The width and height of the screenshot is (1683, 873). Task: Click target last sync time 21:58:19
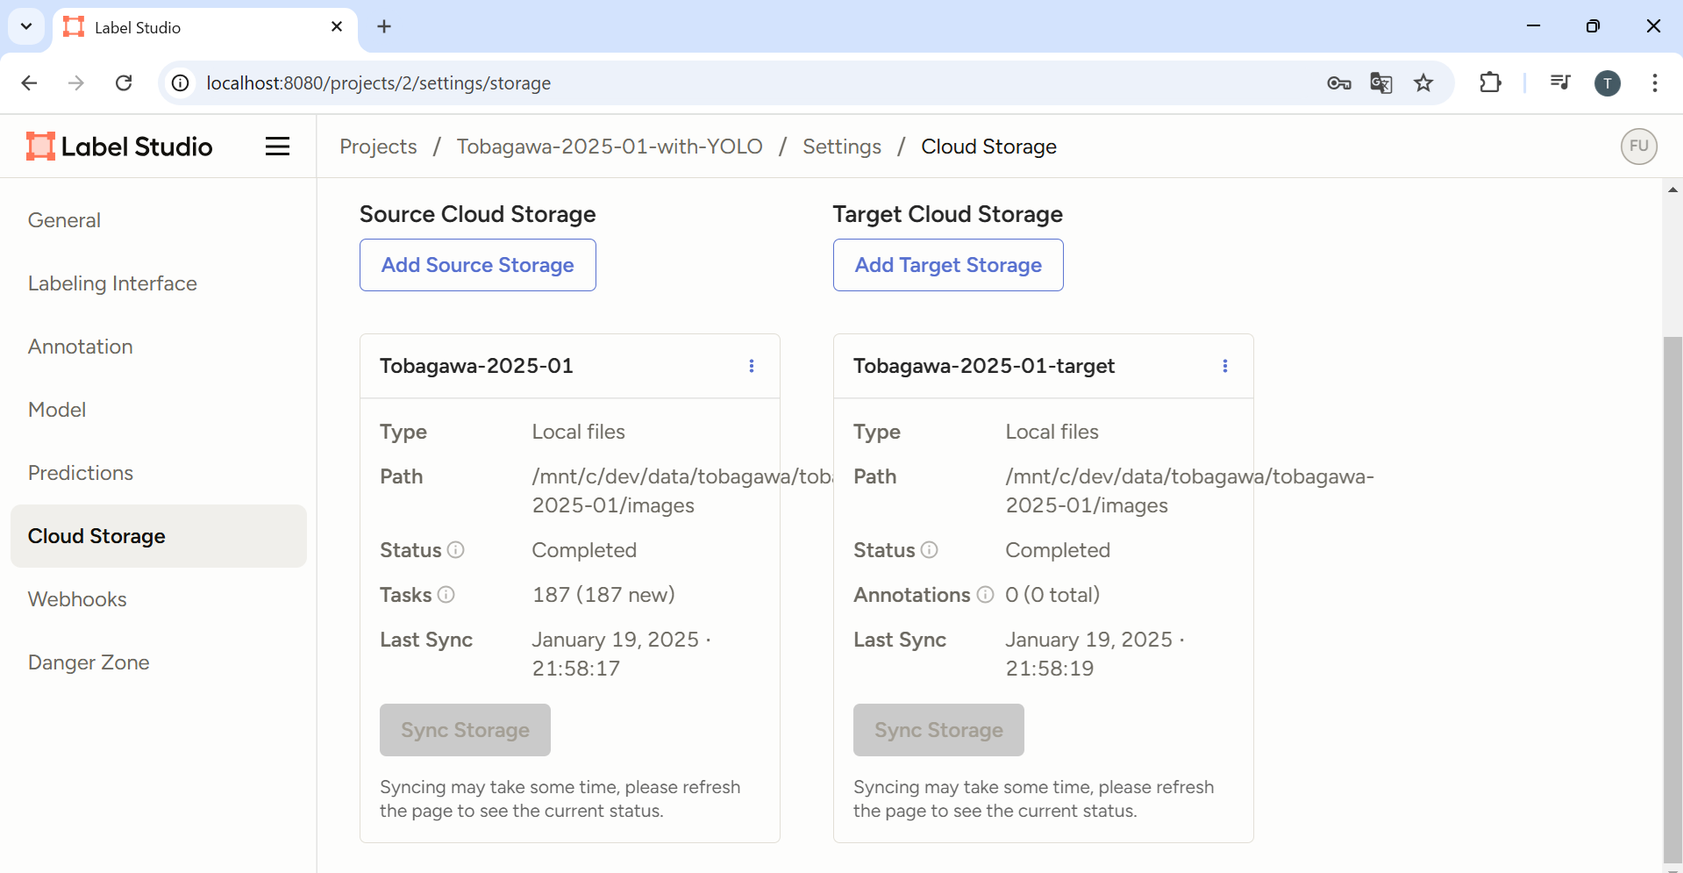tap(1049, 669)
